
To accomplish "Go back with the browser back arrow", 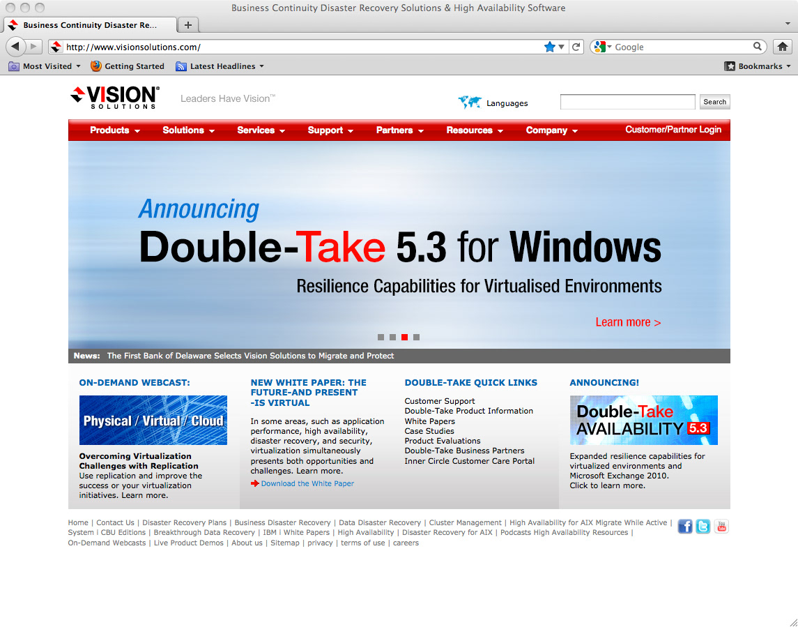I will pyautogui.click(x=15, y=47).
